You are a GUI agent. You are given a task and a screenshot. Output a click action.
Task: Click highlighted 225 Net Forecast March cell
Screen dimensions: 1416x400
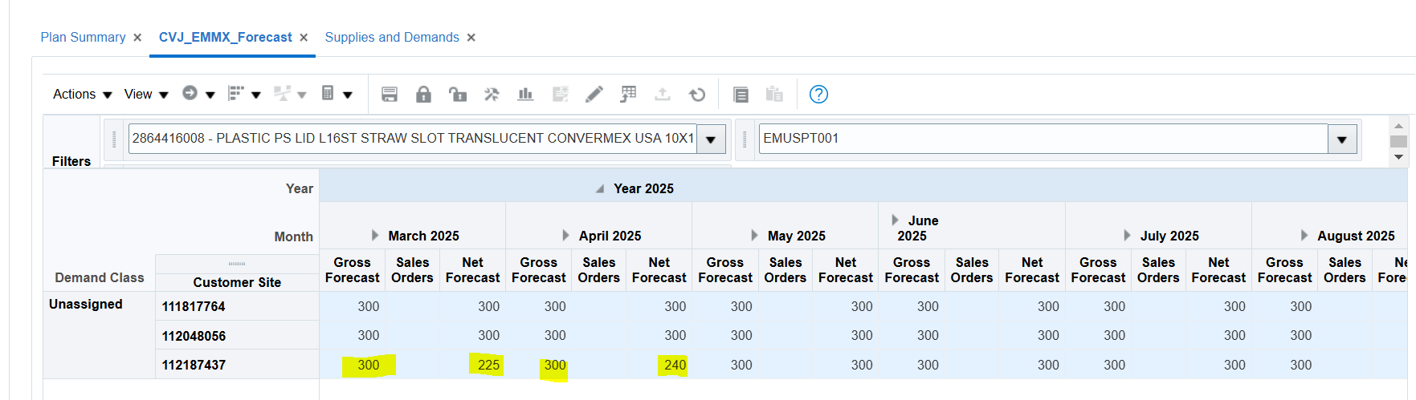click(x=473, y=365)
